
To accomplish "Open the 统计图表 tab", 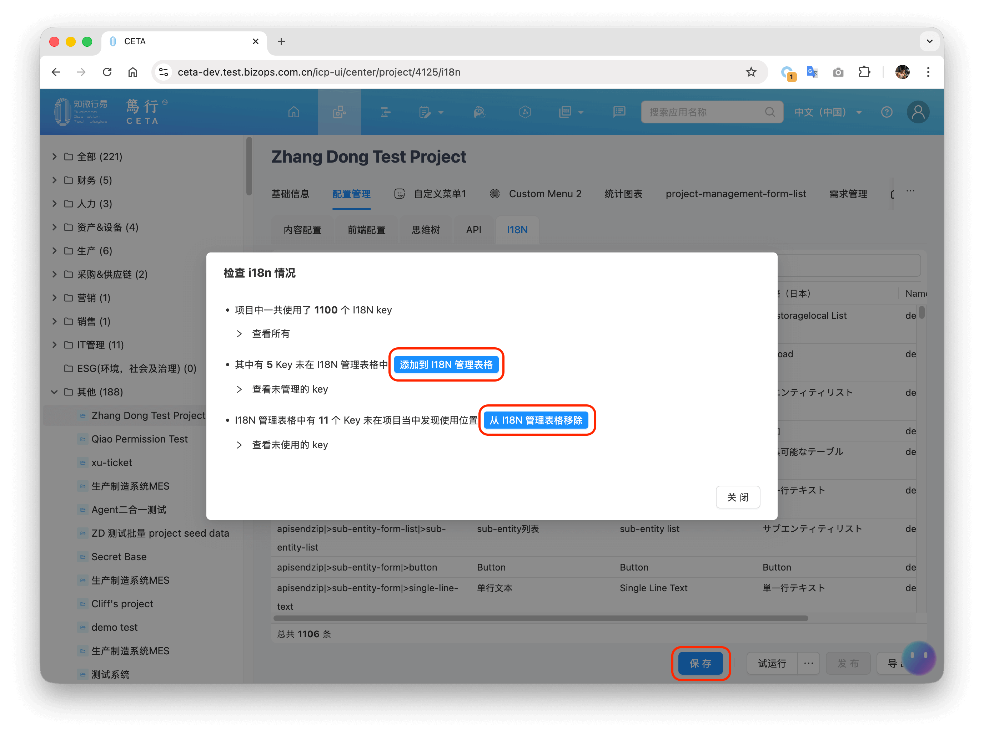I will (x=623, y=194).
